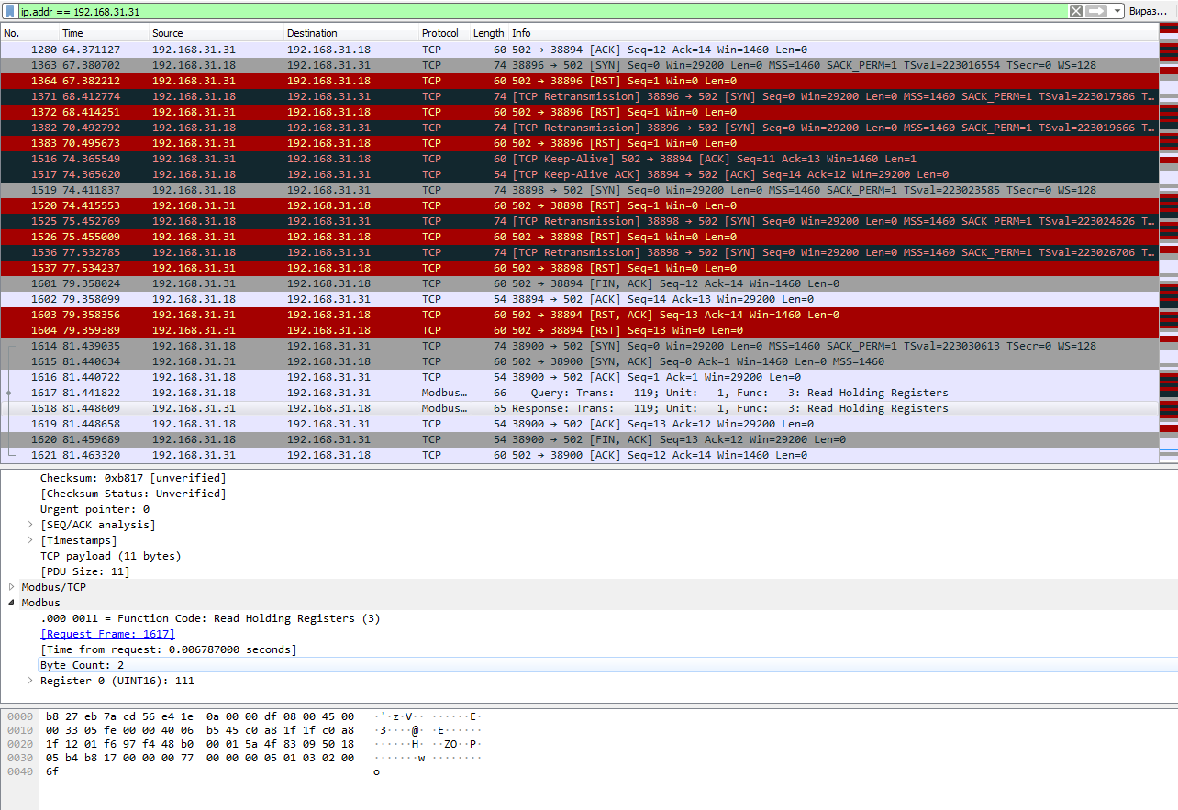1178x810 pixels.
Task: Select packet 1603 RST, ACK row
Action: (x=550, y=315)
